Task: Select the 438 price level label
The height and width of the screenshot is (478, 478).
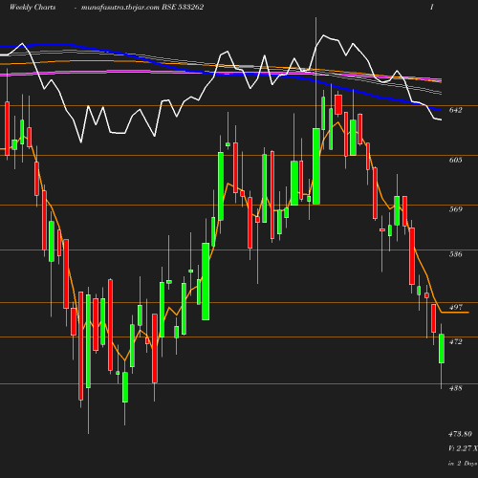Action: pyautogui.click(x=455, y=388)
